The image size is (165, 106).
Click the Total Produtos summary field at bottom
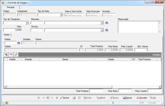click(96, 91)
